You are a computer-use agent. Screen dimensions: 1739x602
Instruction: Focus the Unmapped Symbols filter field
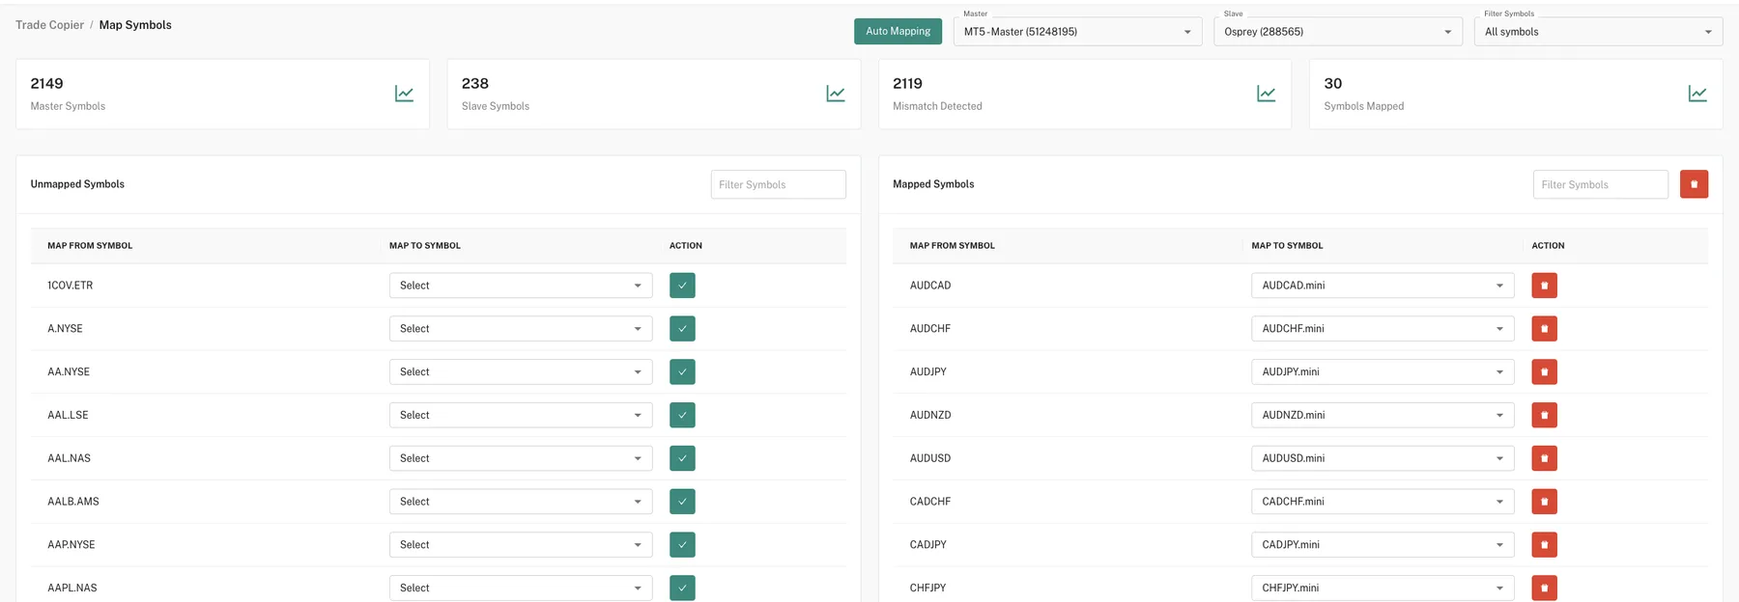click(x=778, y=184)
